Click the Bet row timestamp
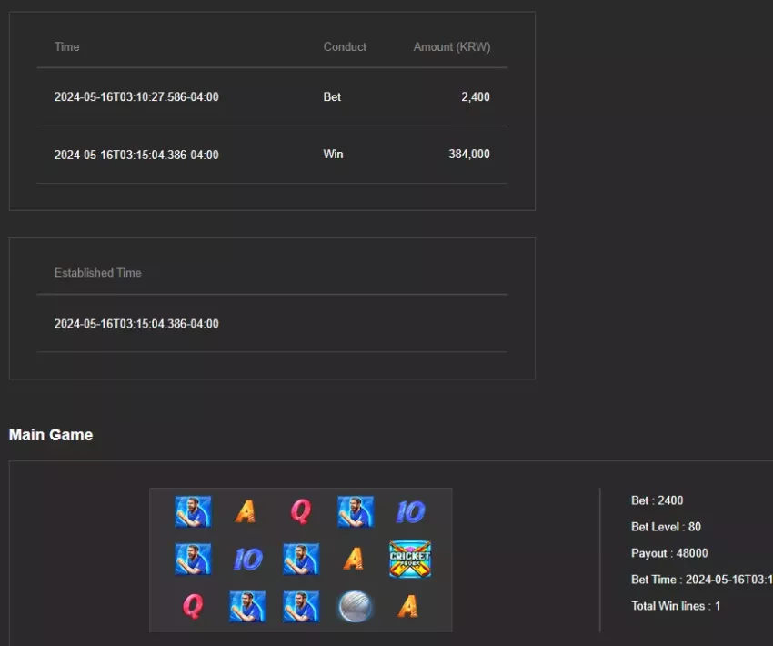The width and height of the screenshot is (773, 646). point(136,96)
